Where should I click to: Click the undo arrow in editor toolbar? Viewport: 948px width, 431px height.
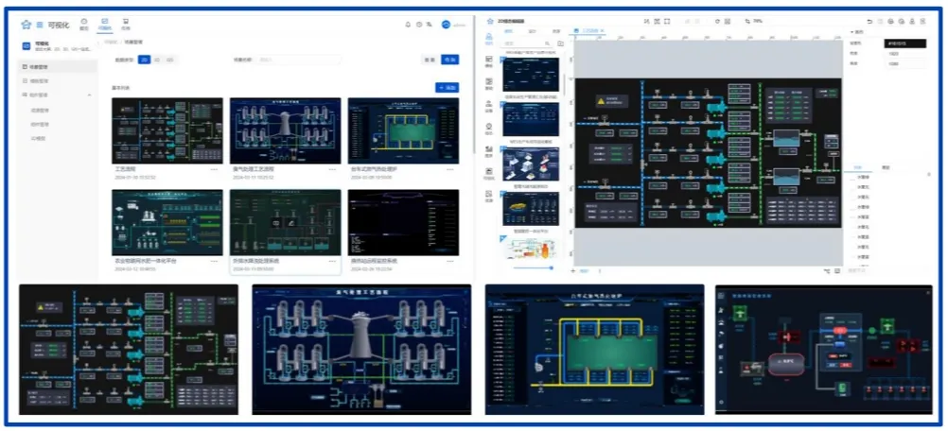pyautogui.click(x=869, y=21)
